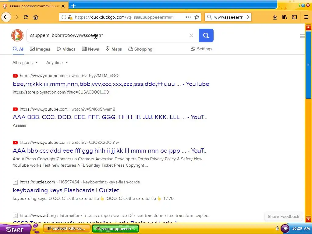Click the DuckDuckGo duck logo

(x=17, y=35)
